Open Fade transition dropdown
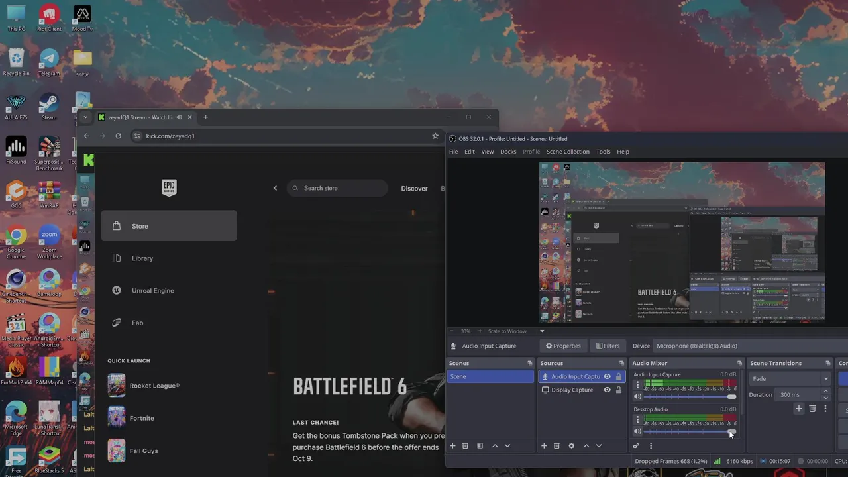The image size is (848, 477). 790,378
